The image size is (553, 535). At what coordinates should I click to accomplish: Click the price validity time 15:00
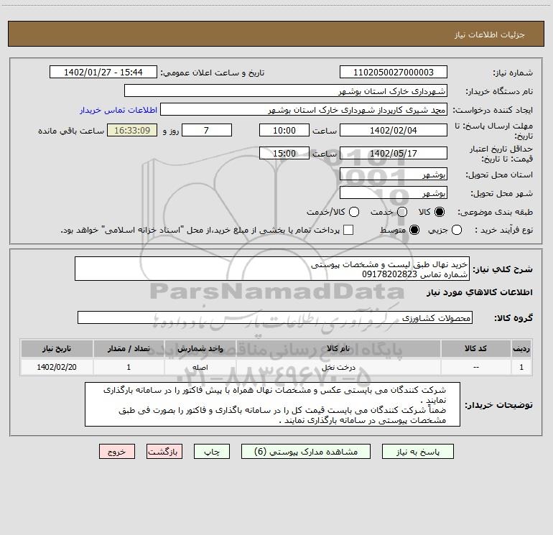point(284,154)
